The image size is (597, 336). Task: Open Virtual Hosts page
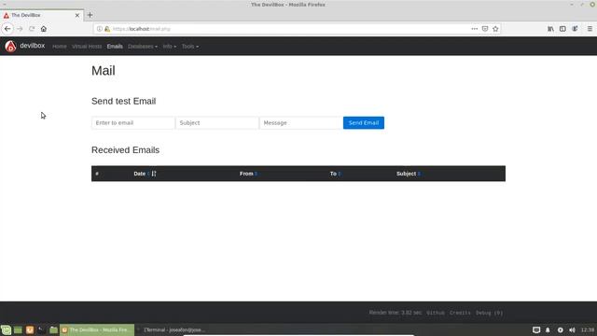tap(87, 47)
